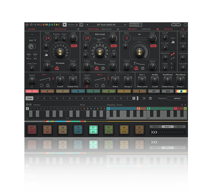Open the RND dropdown
The height and width of the screenshot is (192, 212).
[32, 40]
